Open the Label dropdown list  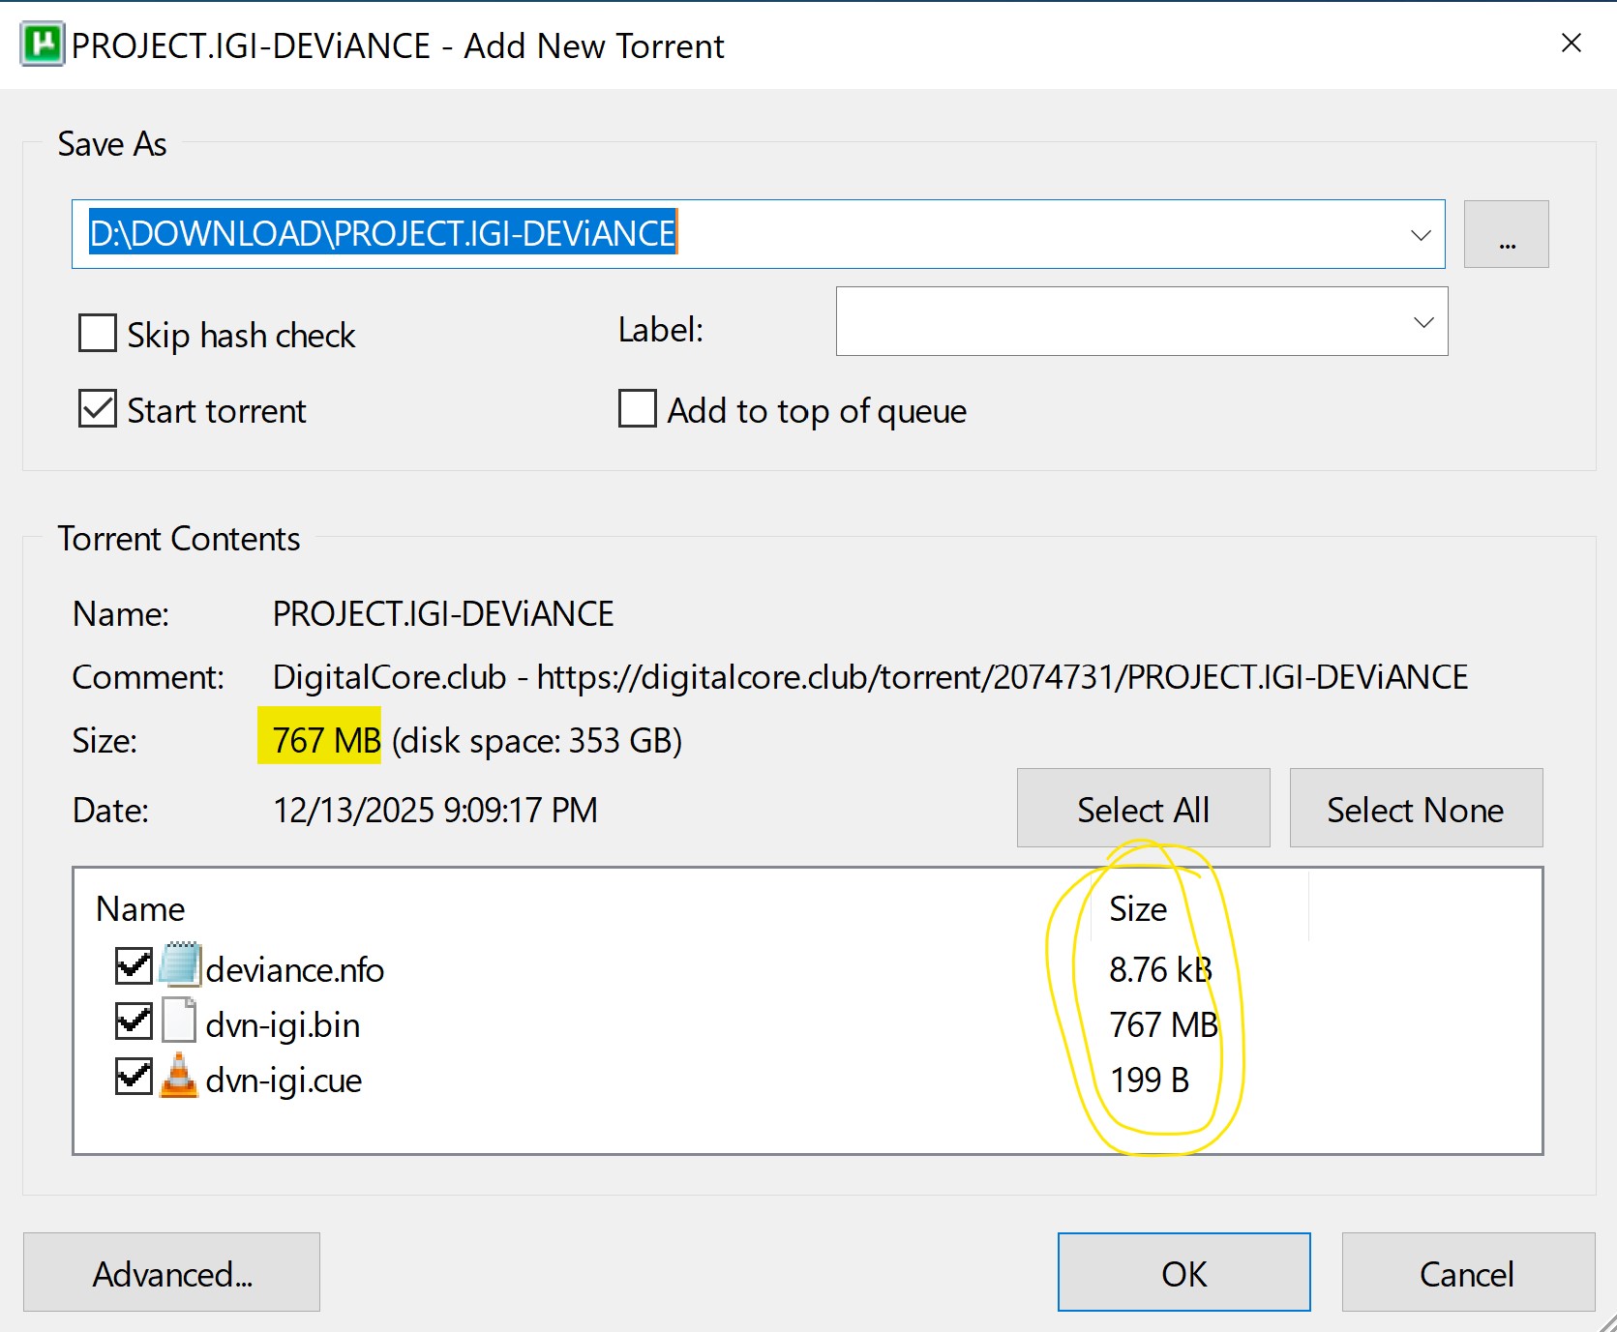click(x=1422, y=322)
